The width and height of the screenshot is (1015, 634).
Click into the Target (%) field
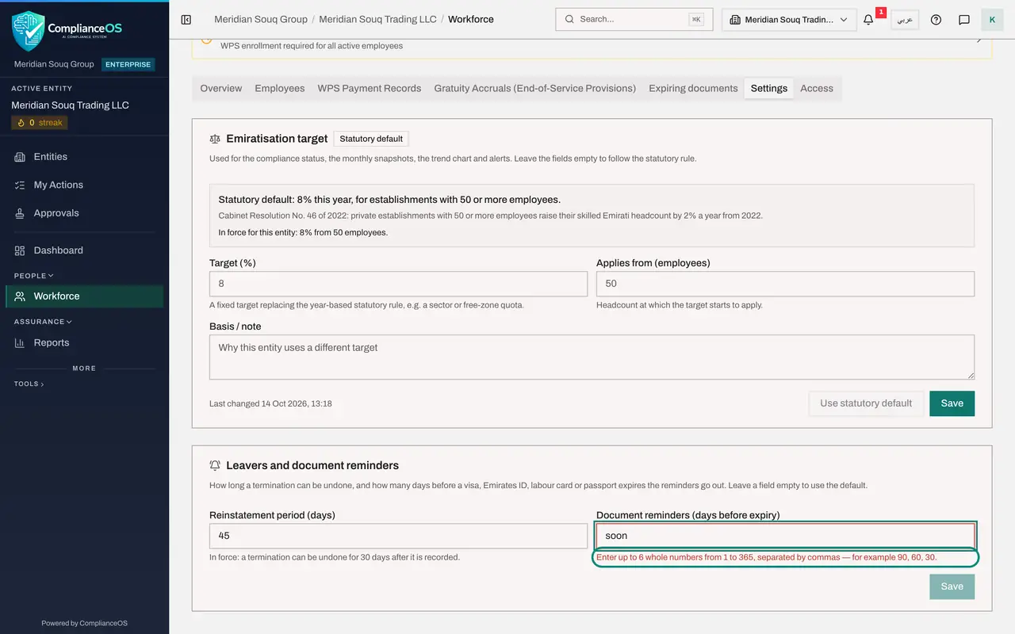(x=398, y=284)
